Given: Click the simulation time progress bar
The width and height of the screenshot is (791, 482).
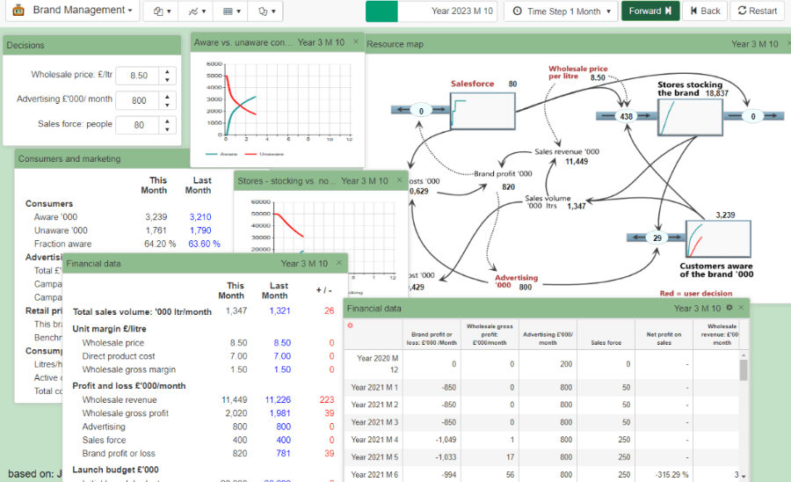Looking at the screenshot, I should [x=431, y=11].
